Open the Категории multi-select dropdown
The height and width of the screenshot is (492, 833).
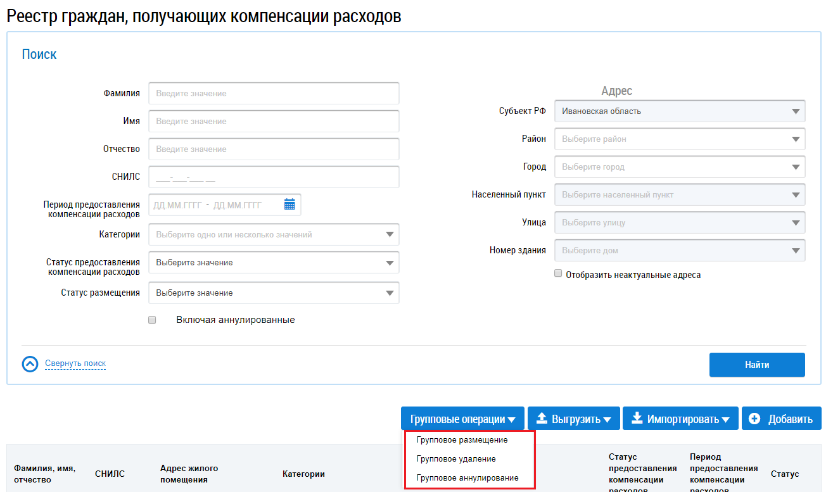click(x=274, y=235)
